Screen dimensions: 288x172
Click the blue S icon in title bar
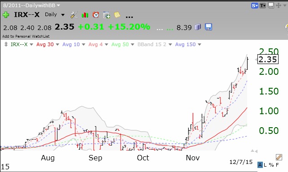point(255,5)
